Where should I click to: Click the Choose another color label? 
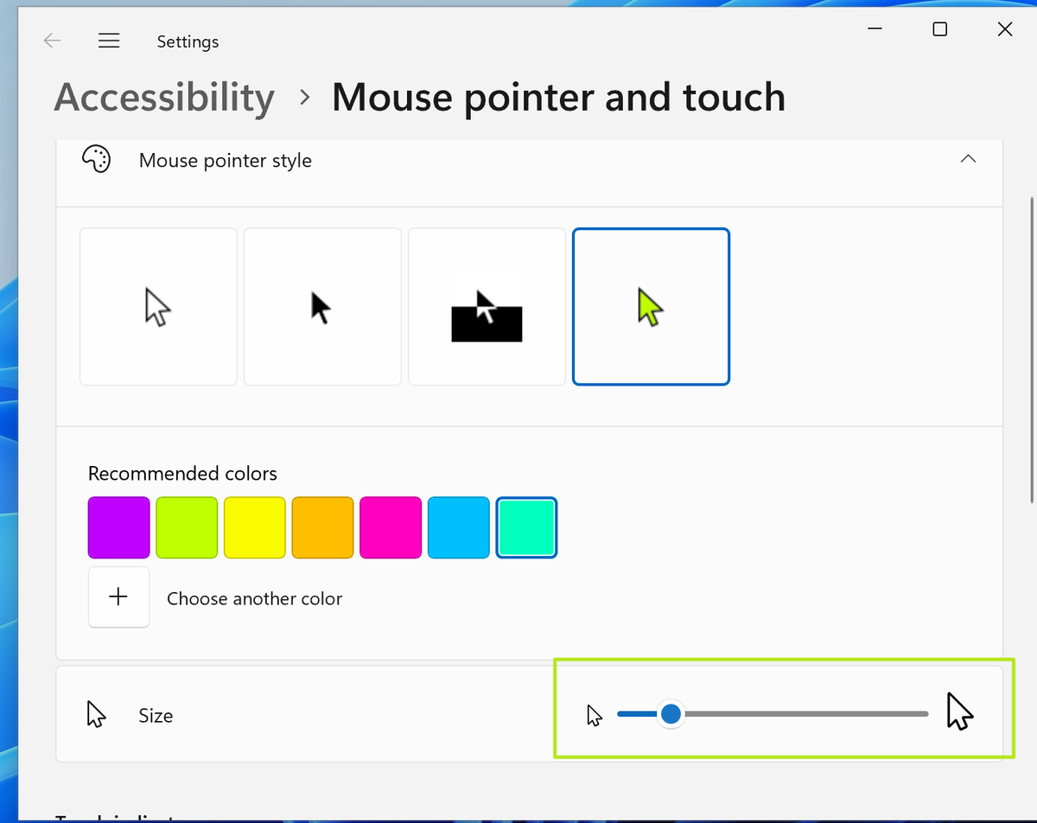coord(254,597)
